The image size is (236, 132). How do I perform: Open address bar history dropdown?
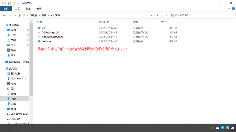pyautogui.click(x=152, y=15)
